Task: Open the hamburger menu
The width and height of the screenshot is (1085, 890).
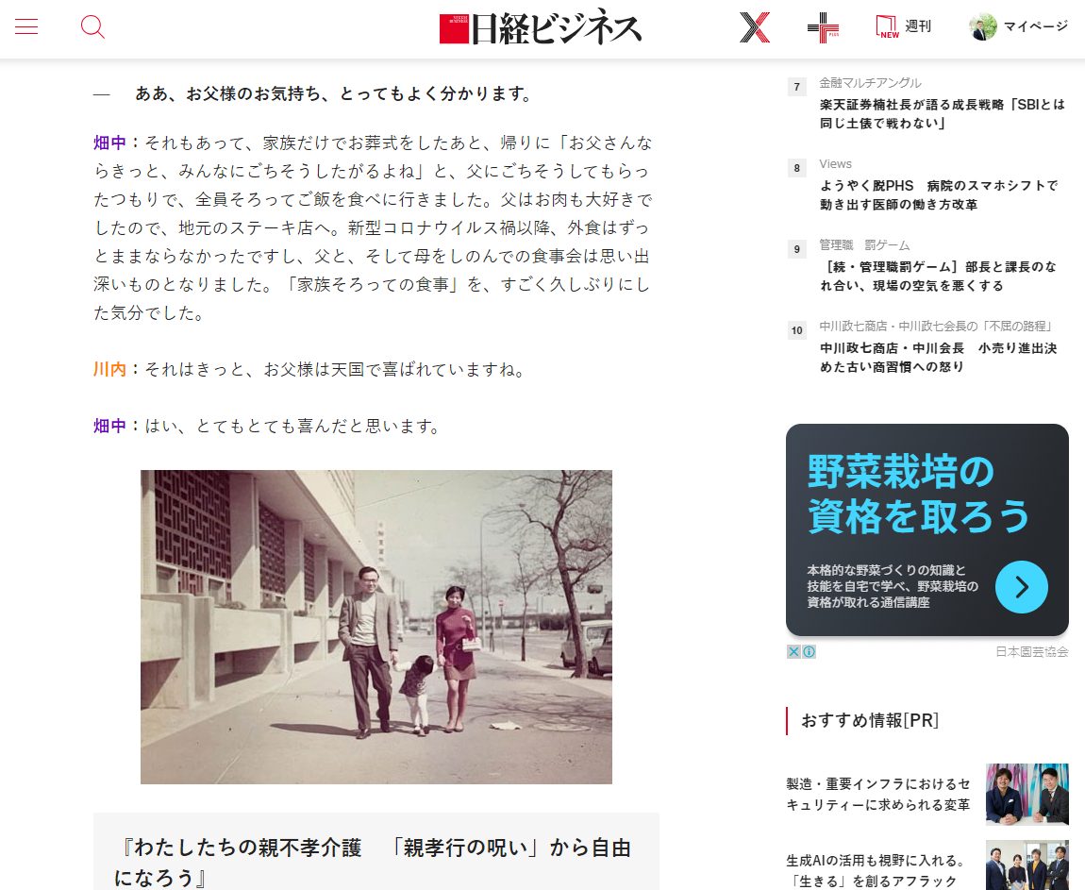Action: pyautogui.click(x=26, y=27)
